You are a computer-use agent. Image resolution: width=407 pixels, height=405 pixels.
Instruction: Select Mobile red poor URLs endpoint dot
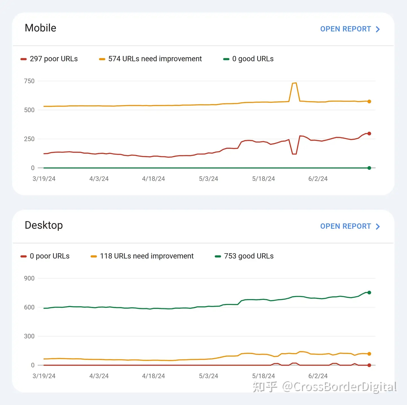369,134
